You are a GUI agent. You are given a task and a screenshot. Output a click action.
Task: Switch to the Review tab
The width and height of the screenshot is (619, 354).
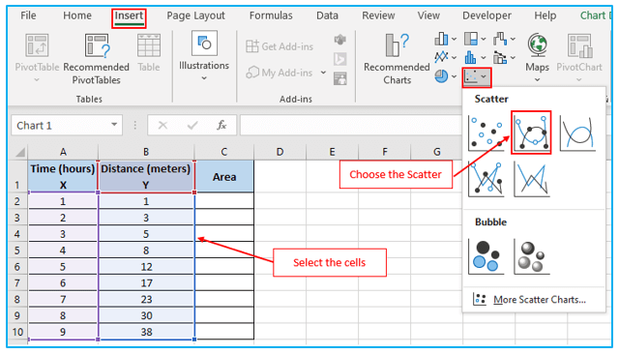(x=378, y=15)
